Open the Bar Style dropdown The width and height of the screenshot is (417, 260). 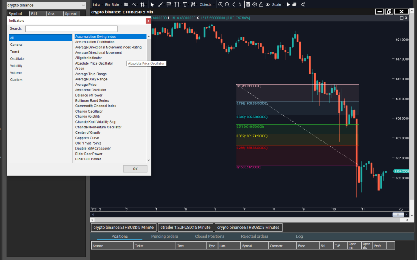(x=112, y=4)
